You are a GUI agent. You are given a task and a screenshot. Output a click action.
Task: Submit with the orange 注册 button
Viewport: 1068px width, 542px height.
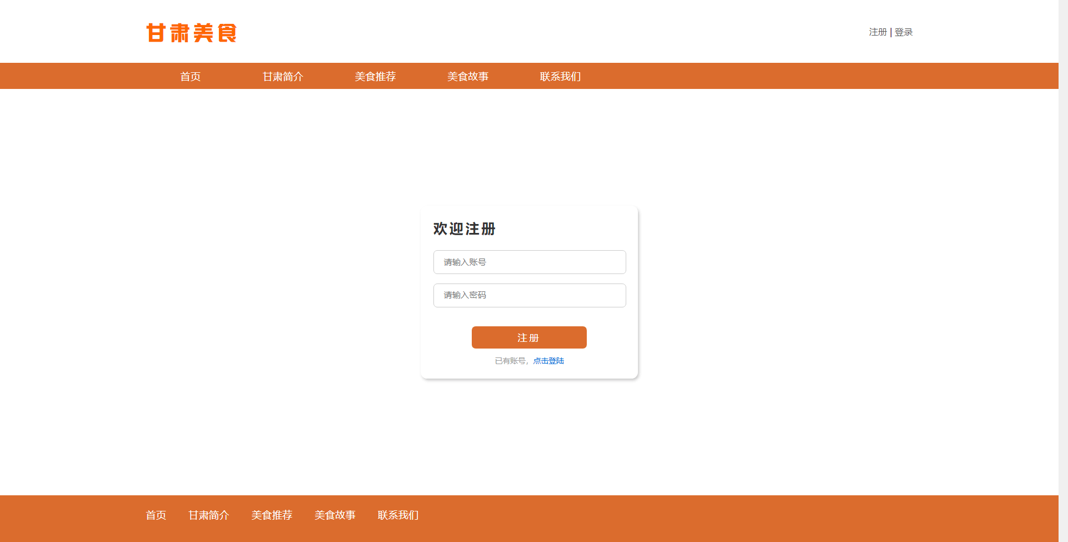coord(529,337)
